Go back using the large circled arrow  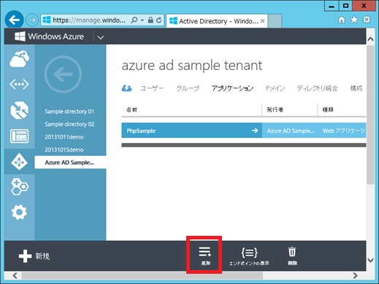tap(63, 74)
